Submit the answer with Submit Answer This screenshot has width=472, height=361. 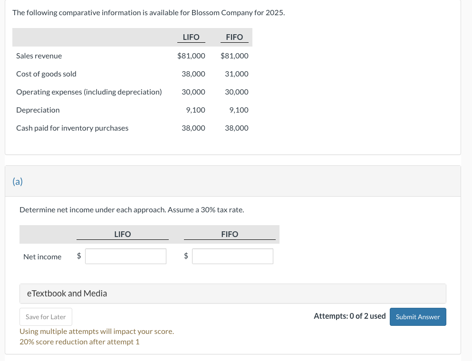[x=418, y=317]
